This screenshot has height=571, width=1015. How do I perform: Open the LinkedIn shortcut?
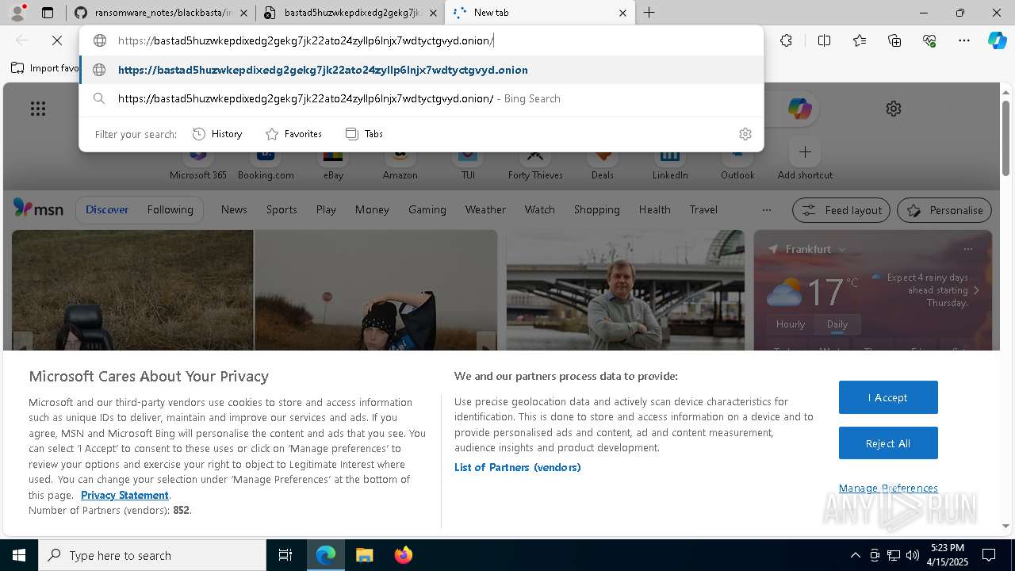click(x=670, y=163)
